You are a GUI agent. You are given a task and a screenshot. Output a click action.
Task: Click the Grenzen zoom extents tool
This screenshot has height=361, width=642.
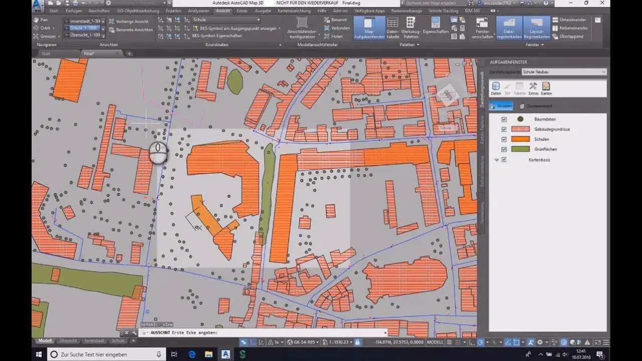44,36
